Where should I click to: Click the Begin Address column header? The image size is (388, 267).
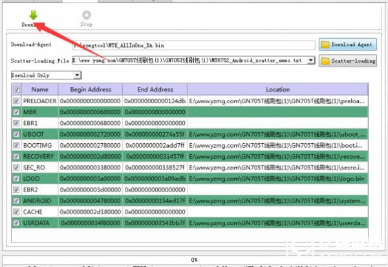[89, 90]
